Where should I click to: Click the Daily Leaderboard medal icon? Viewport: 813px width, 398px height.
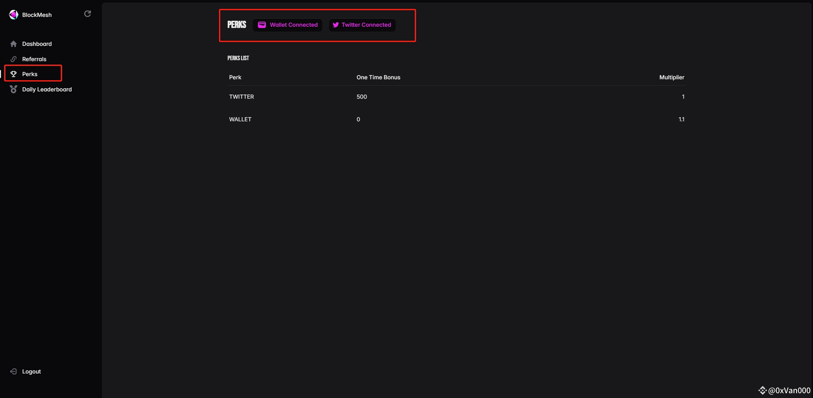pyautogui.click(x=13, y=89)
